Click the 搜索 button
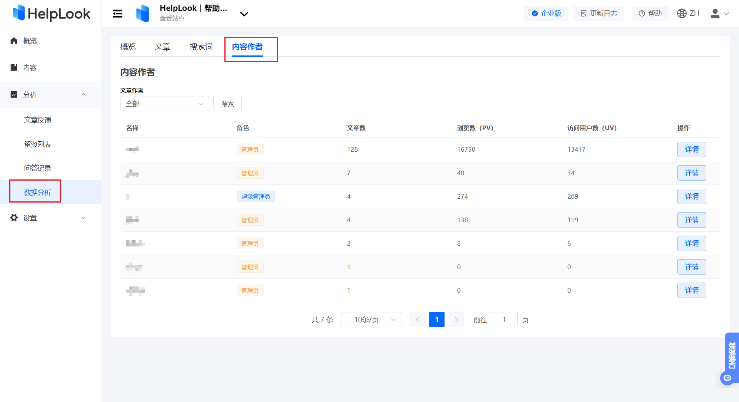Screen dimensions: 739x402 pos(227,104)
